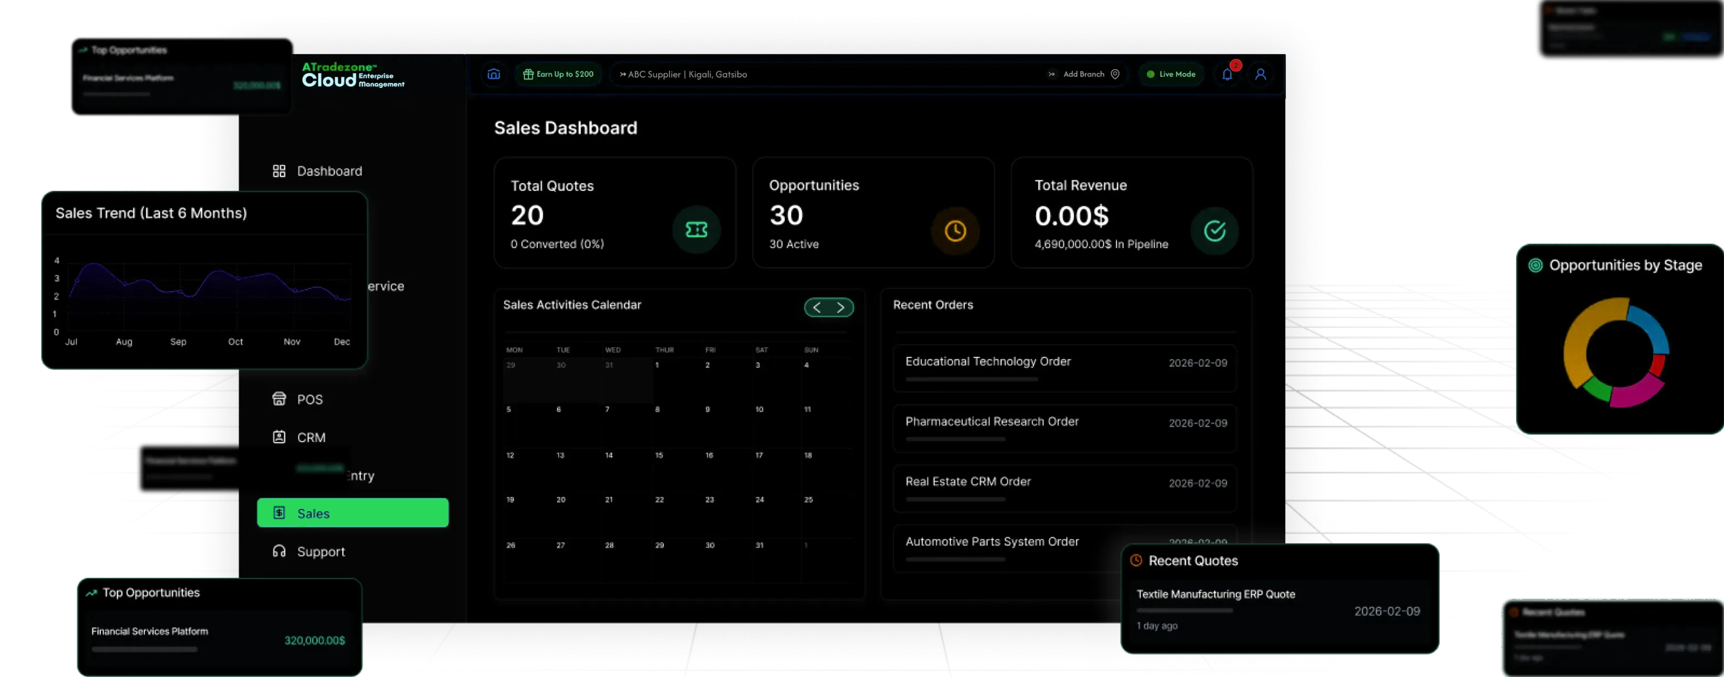Open the user profile icon
Viewport: 1724px width, 677px height.
1260,74
